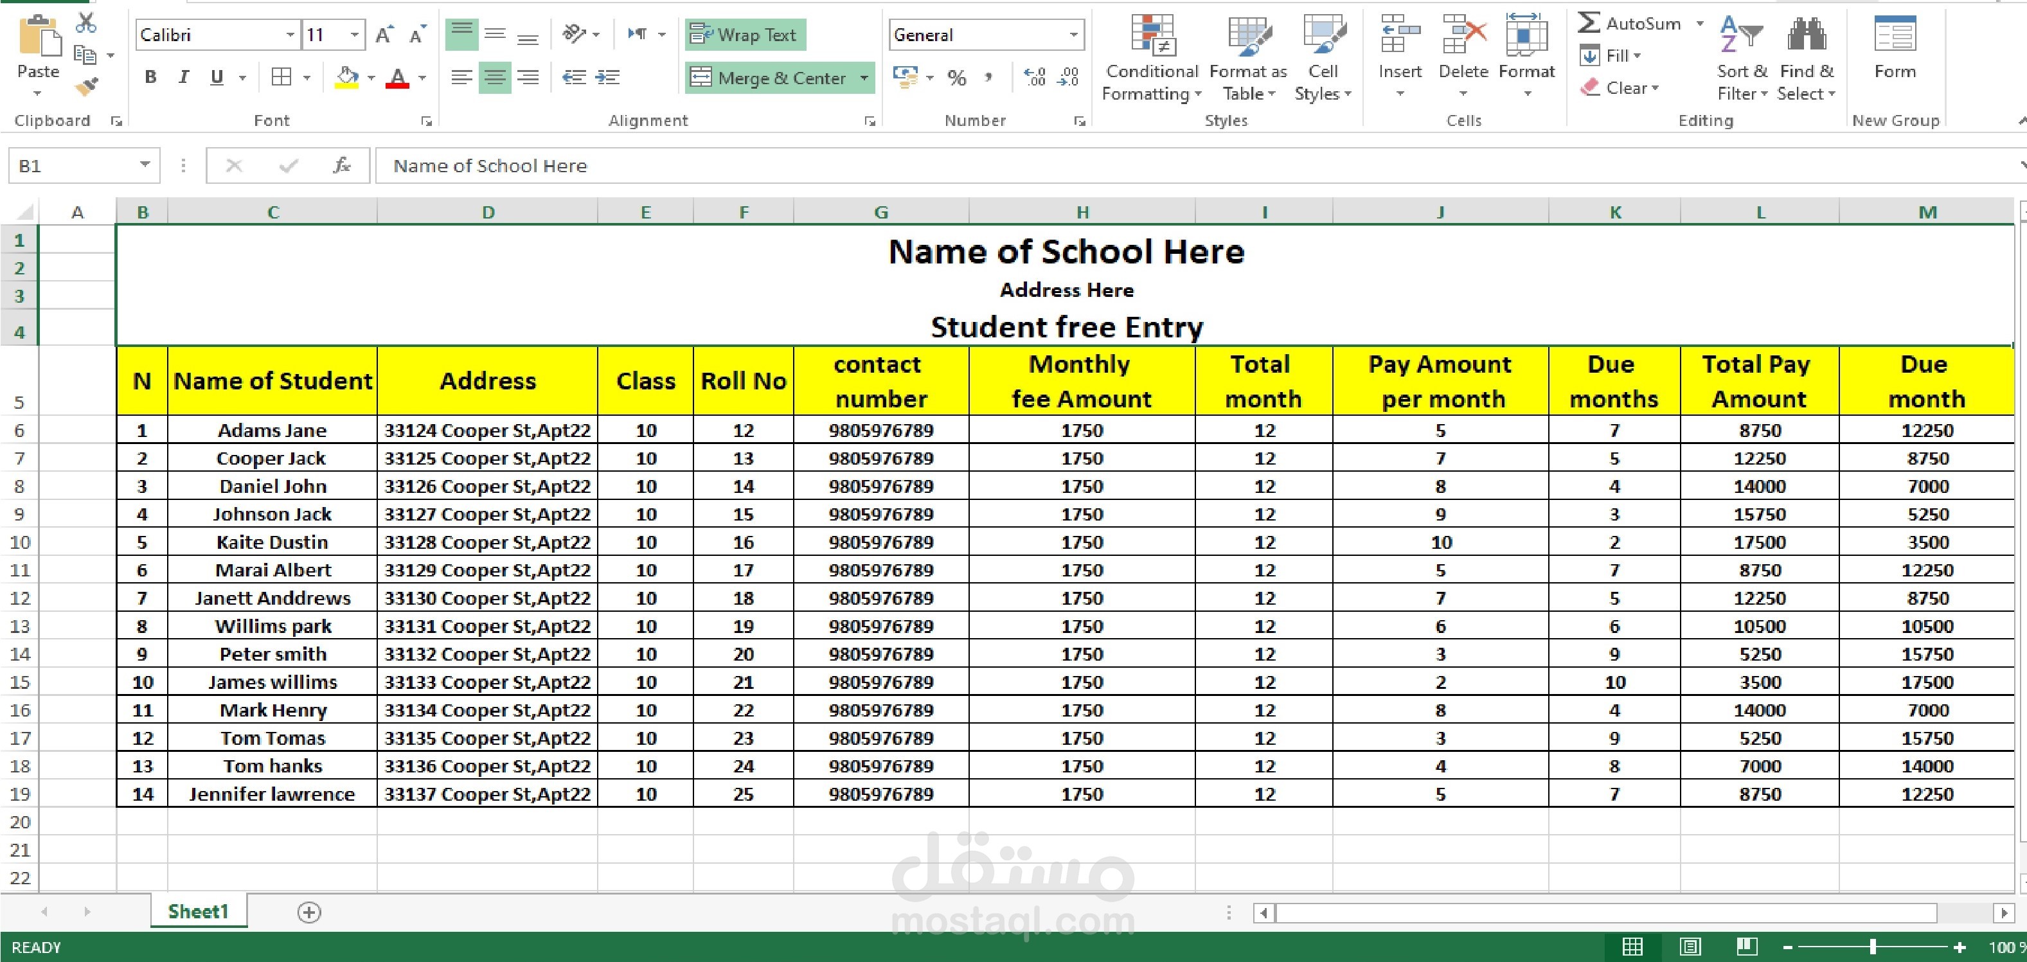Screen dimensions: 2027x962
Task: Open the Format as Table gallery
Action: pos(1248,58)
